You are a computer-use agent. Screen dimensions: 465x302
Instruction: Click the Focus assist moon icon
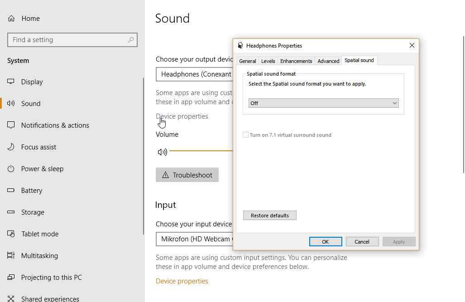[x=11, y=147]
